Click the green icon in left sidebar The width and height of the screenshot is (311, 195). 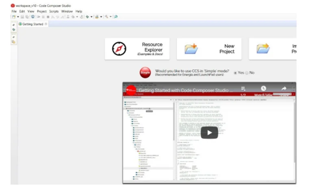[x=13, y=30]
